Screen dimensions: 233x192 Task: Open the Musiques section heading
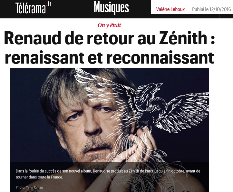111,8
